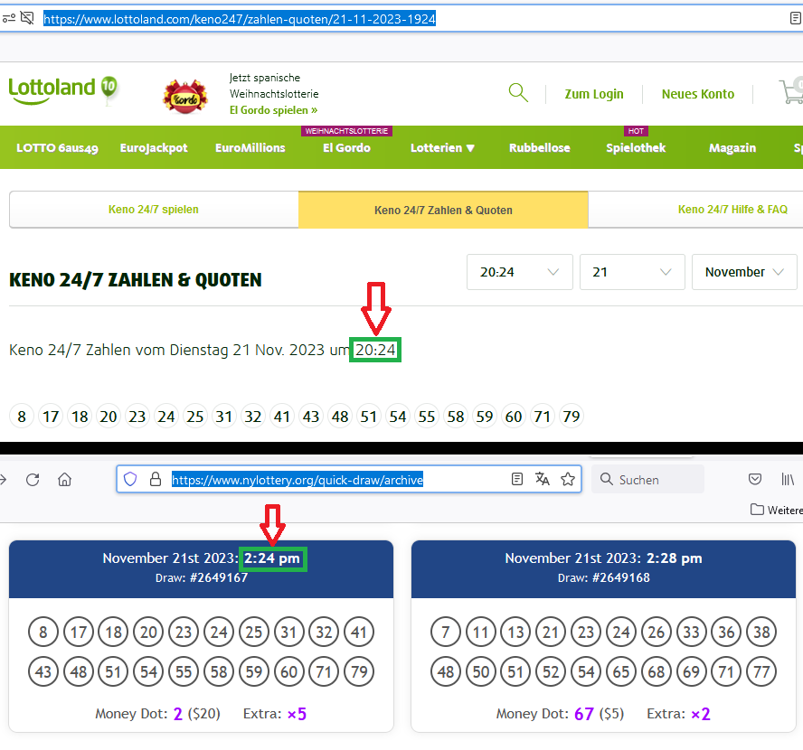
Task: Click the 'KENO 24/7 ZAHLEN & QUOTEN' heading
Action: tap(136, 280)
